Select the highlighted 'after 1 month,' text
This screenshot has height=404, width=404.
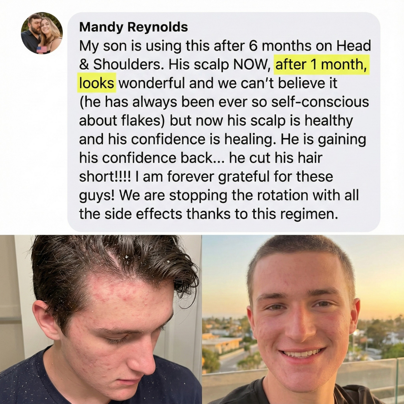tap(322, 64)
